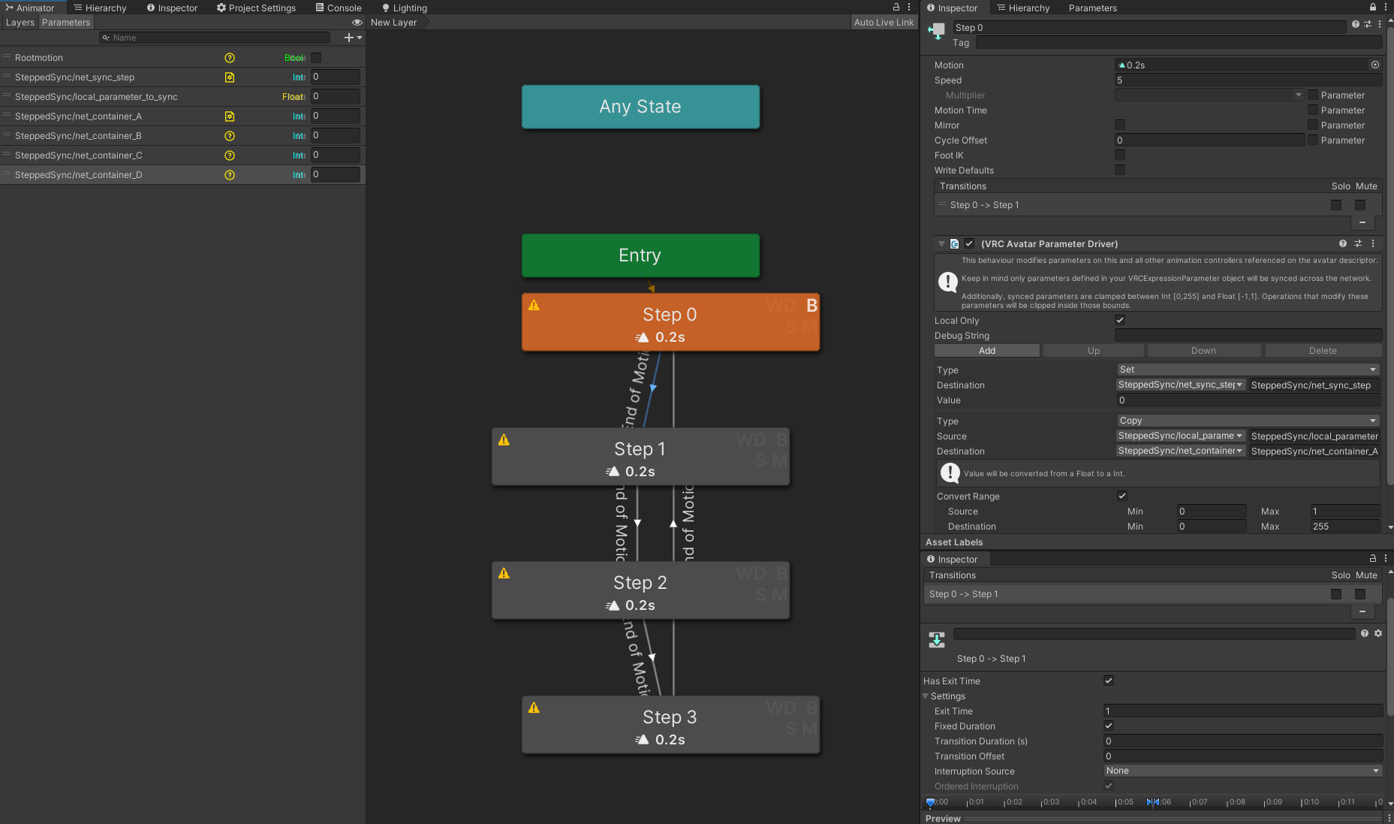Click the warning icon on Step 1 node
Viewport: 1394px width, 824px height.
coord(504,440)
